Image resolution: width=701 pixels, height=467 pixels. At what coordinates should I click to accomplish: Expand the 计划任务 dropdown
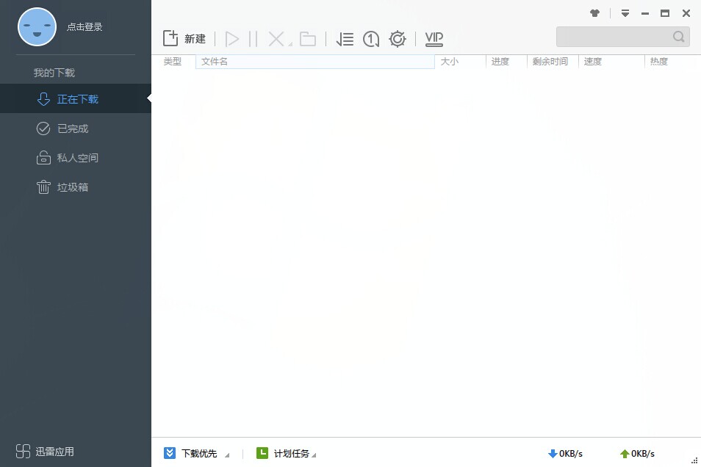click(x=288, y=453)
